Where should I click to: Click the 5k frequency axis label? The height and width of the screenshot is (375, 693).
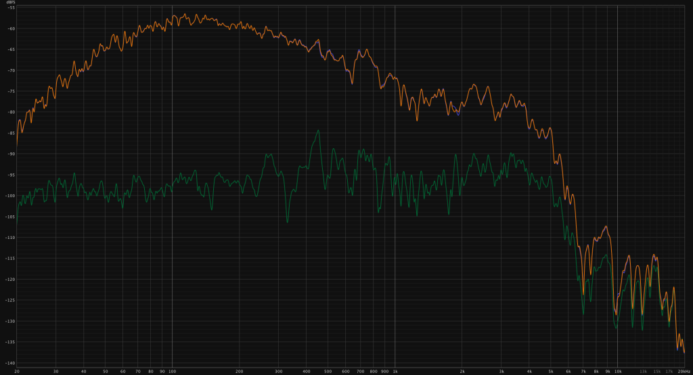(551, 371)
